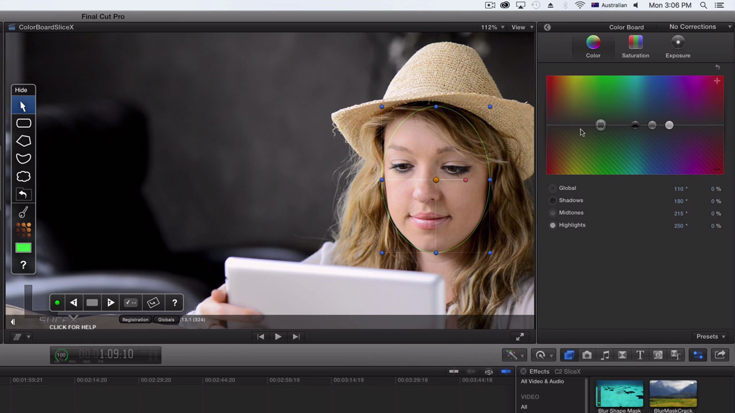Switch to the Exposure tab
Screen dimensions: 735x413
[x=678, y=46]
